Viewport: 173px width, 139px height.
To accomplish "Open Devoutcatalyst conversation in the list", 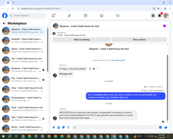I will [23, 99].
